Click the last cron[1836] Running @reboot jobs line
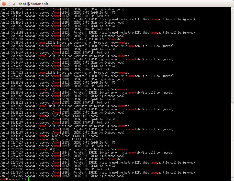Screen dimensions: 234x181 tap(62, 176)
